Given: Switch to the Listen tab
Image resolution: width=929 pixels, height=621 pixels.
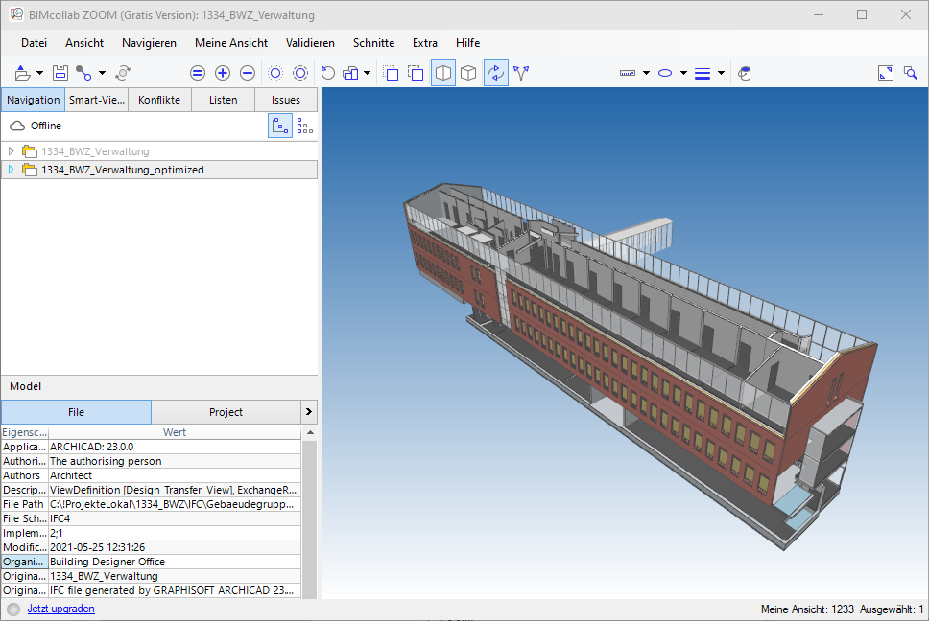Looking at the screenshot, I should 224,100.
